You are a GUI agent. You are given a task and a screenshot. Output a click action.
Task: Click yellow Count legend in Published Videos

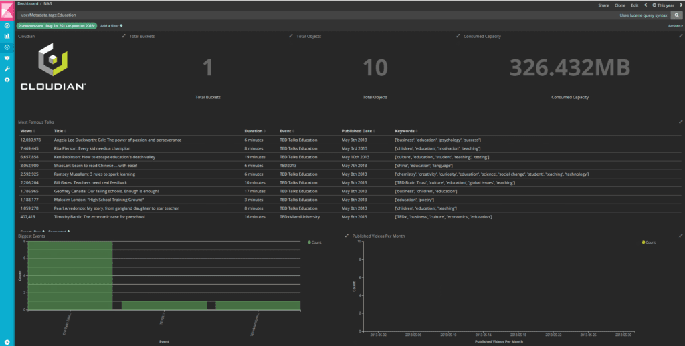click(x=649, y=242)
